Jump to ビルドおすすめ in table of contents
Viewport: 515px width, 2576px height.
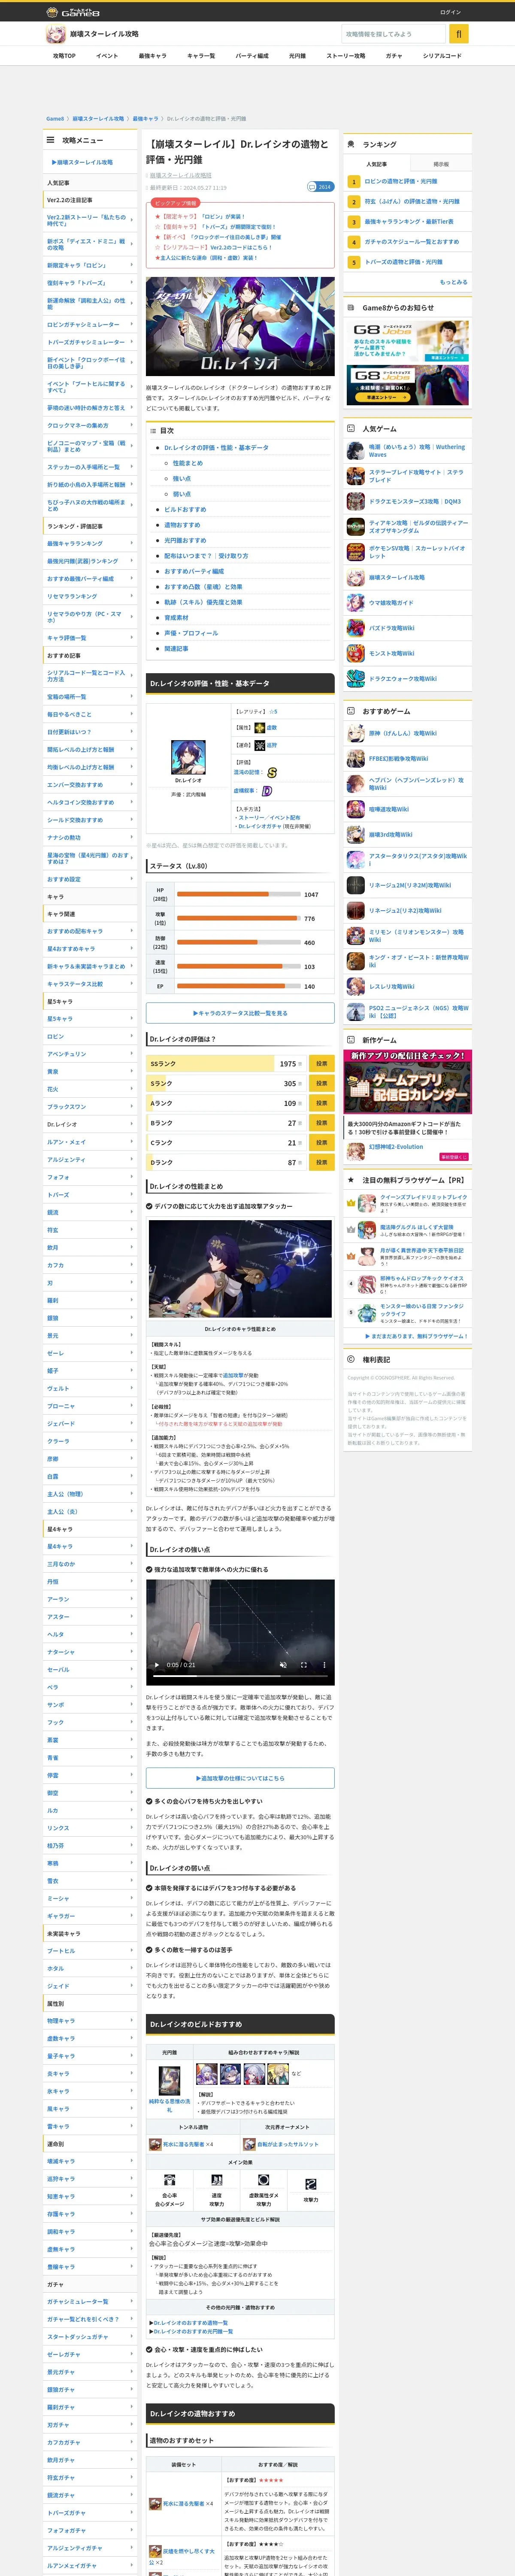[x=186, y=509]
